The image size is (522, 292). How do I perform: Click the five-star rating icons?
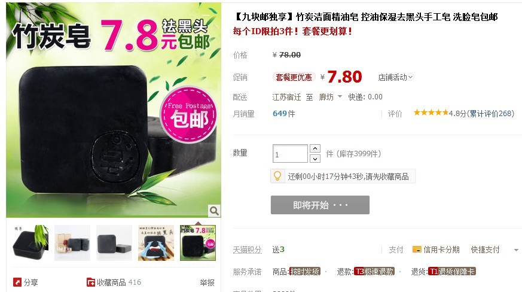[x=431, y=112]
